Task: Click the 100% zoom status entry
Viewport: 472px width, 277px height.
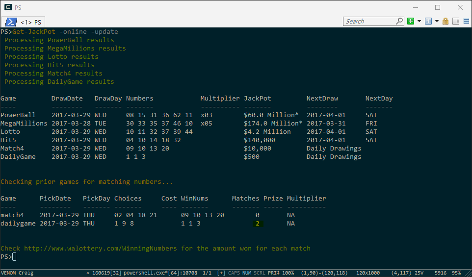Action: coord(288,273)
